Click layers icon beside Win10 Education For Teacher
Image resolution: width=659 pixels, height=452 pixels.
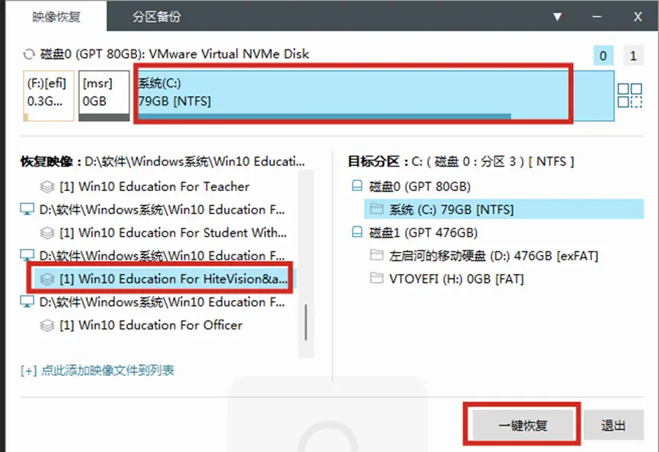(47, 186)
